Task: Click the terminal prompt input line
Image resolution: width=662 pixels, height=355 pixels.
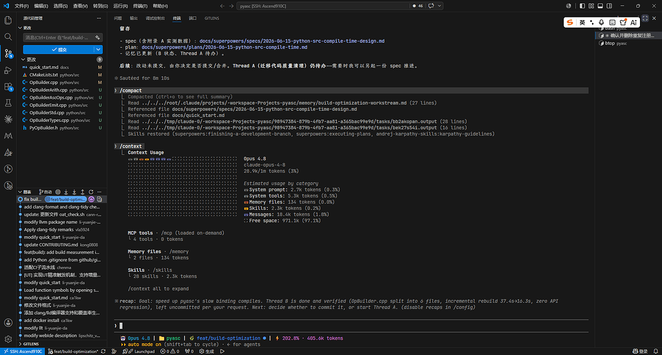Action: click(x=351, y=325)
